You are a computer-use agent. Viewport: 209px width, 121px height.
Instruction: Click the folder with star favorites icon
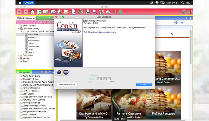point(66,12)
